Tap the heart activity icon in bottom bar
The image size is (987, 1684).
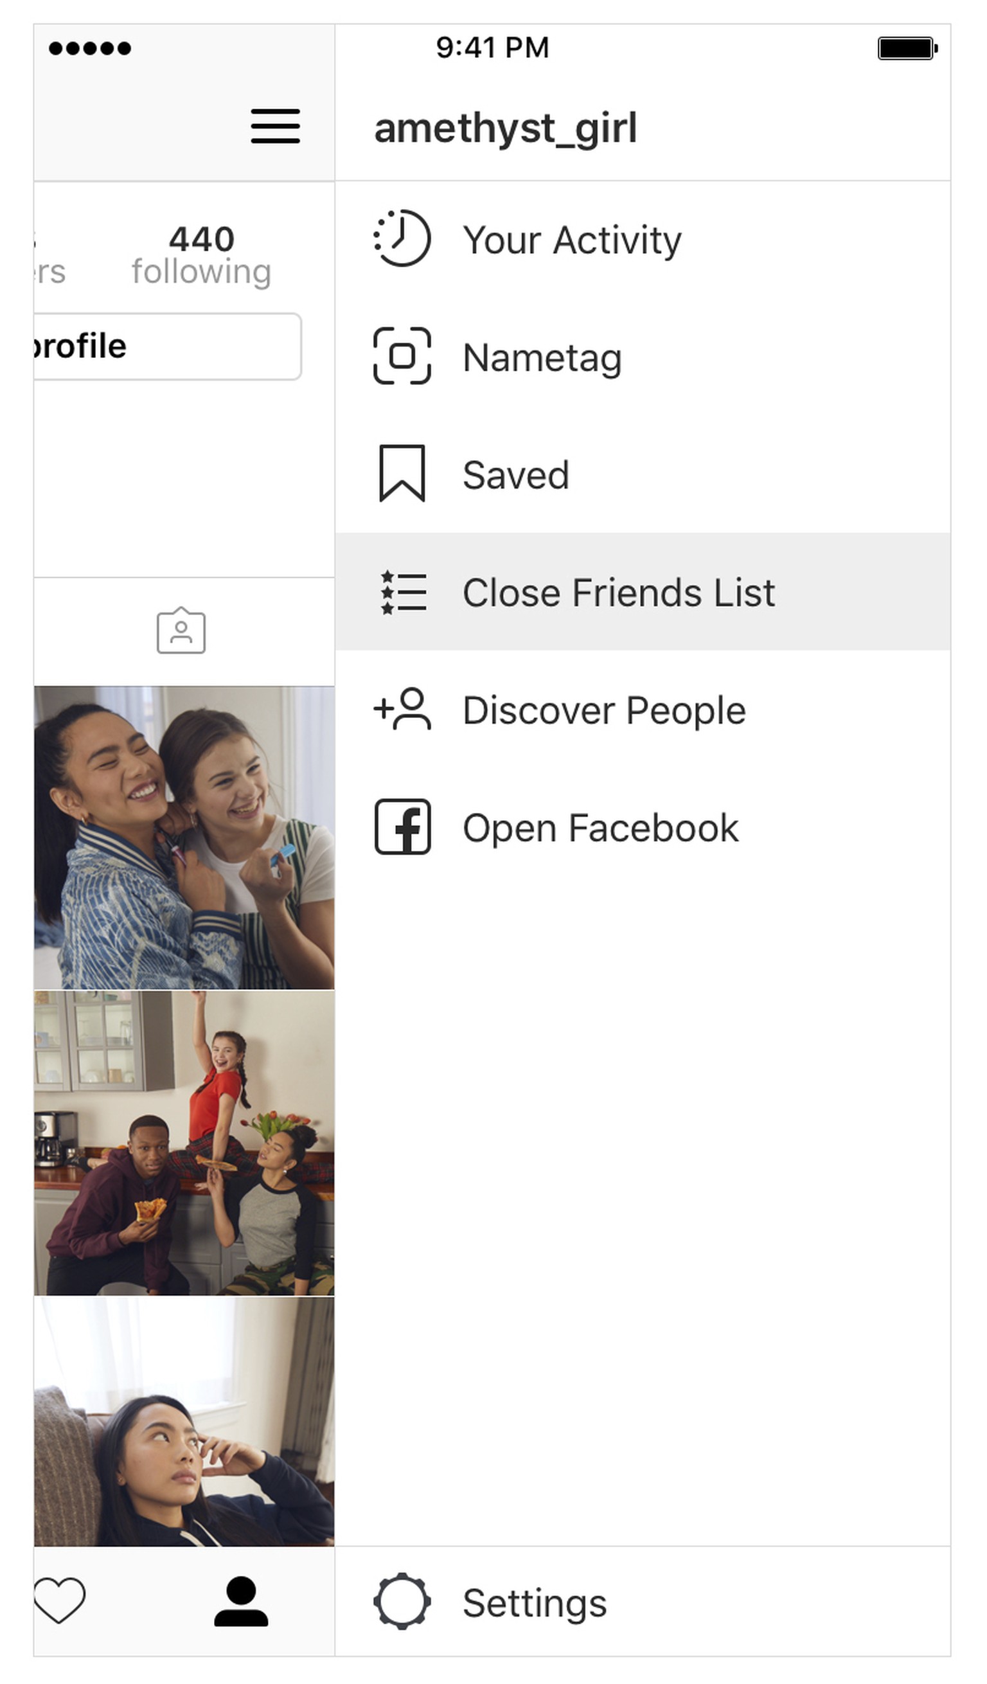pos(59,1600)
